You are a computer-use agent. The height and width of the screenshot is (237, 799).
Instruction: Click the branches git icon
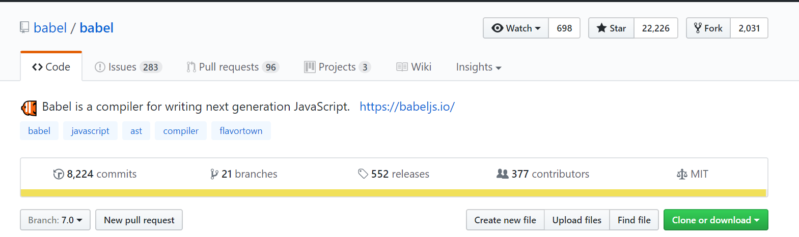(x=214, y=174)
